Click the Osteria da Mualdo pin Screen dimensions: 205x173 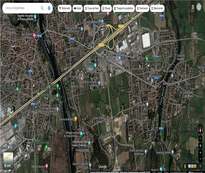point(75,118)
